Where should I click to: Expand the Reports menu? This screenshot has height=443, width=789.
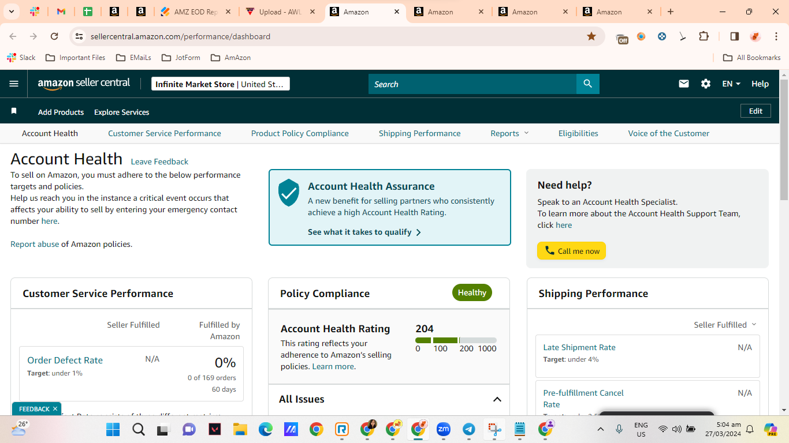(x=509, y=133)
